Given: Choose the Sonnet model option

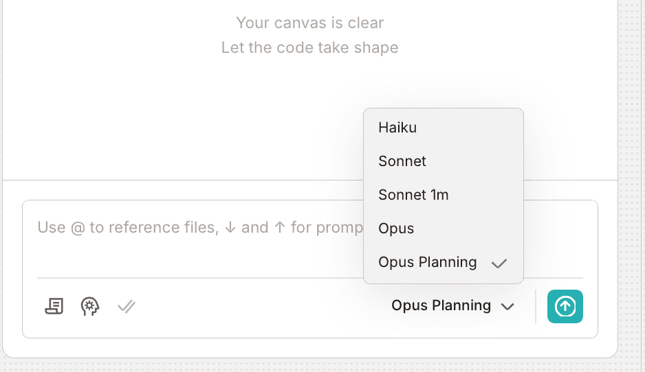Looking at the screenshot, I should [402, 161].
